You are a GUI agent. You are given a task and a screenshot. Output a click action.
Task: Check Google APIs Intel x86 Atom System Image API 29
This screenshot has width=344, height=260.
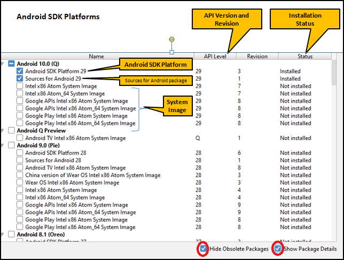point(20,101)
